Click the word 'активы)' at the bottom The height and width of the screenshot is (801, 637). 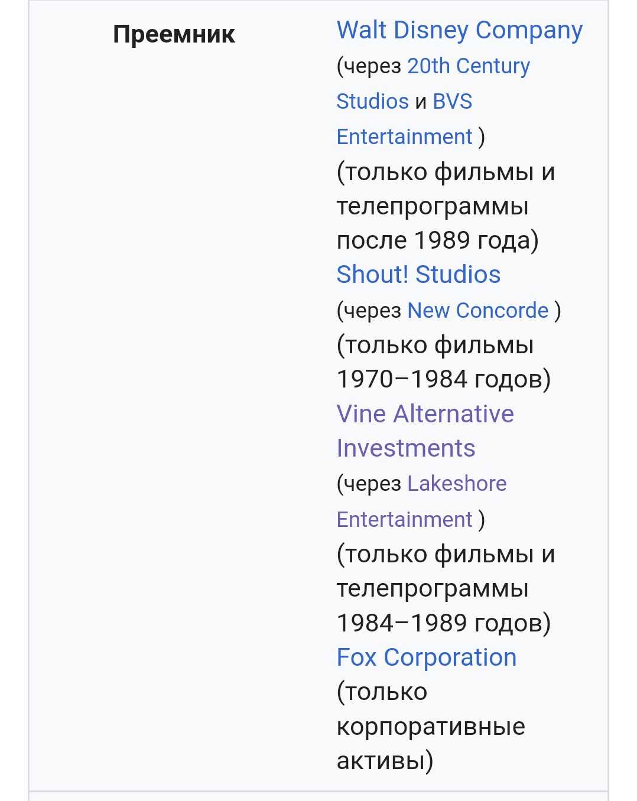385,761
